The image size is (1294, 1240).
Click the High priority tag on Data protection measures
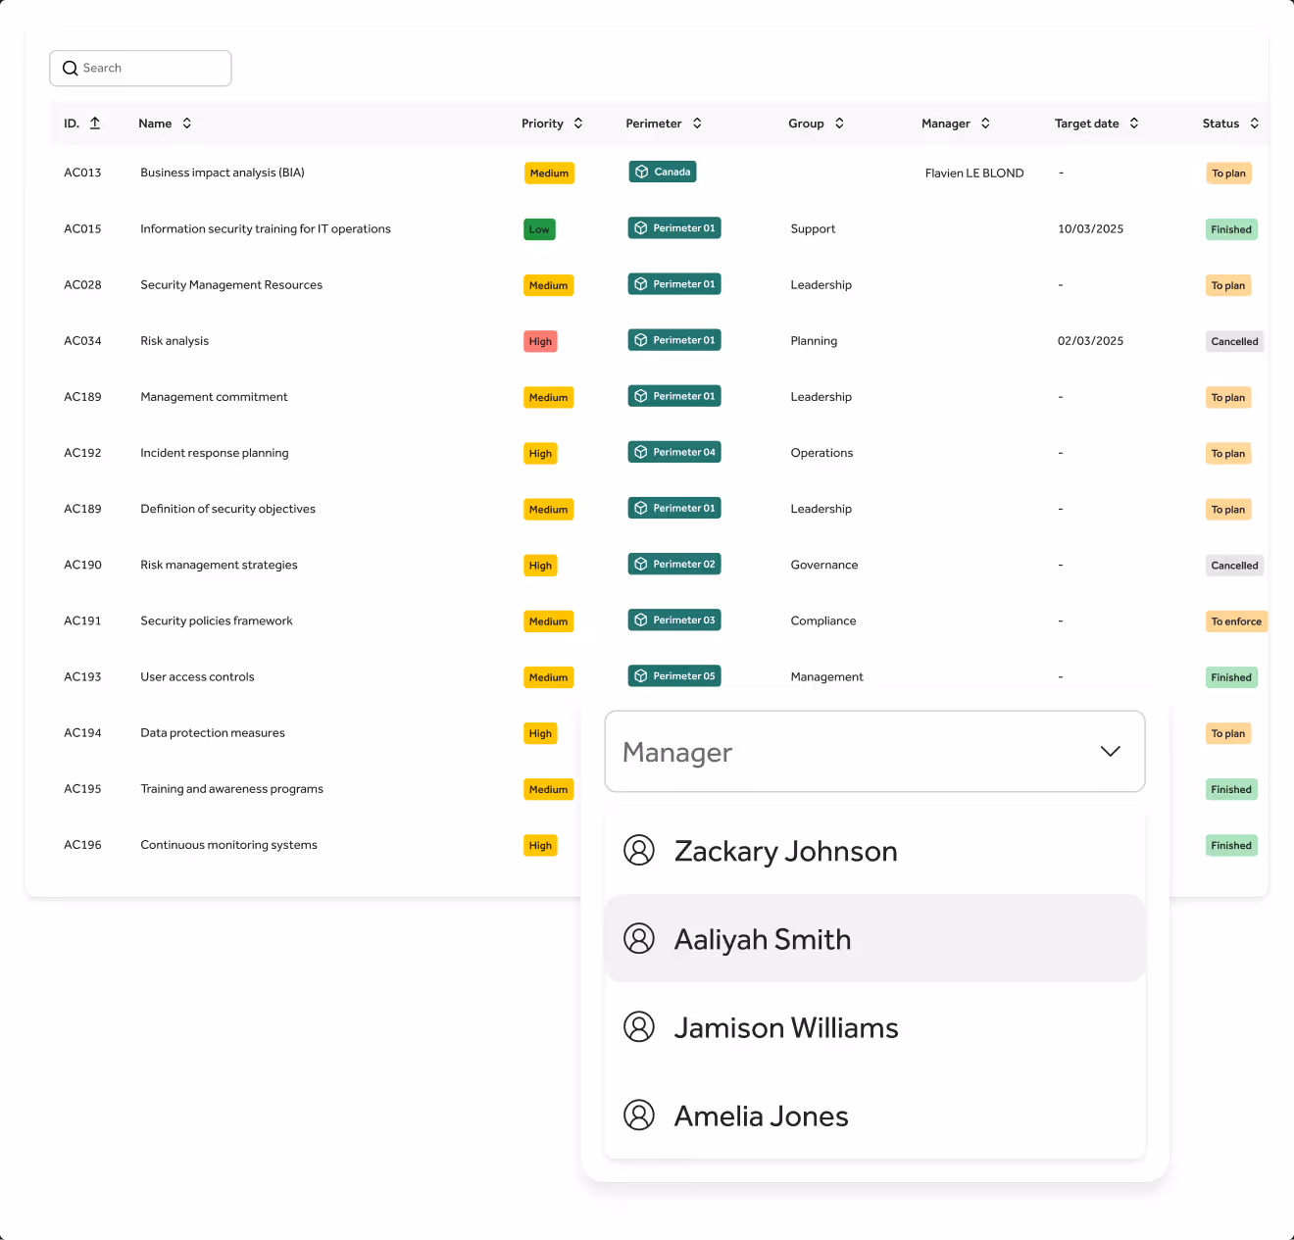540,732
